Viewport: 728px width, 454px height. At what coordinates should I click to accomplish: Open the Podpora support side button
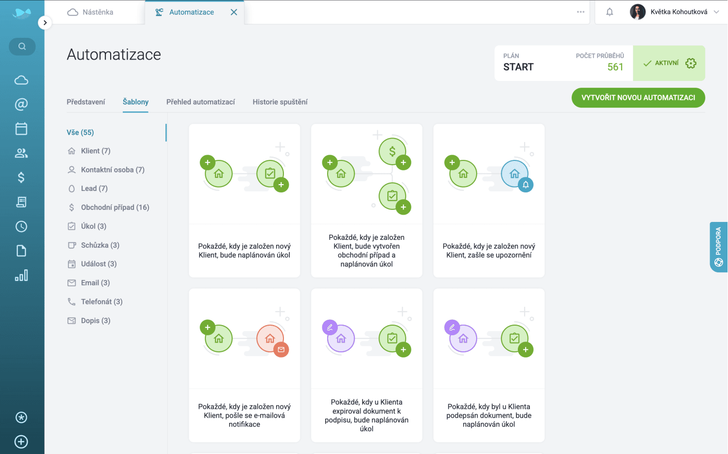click(718, 247)
